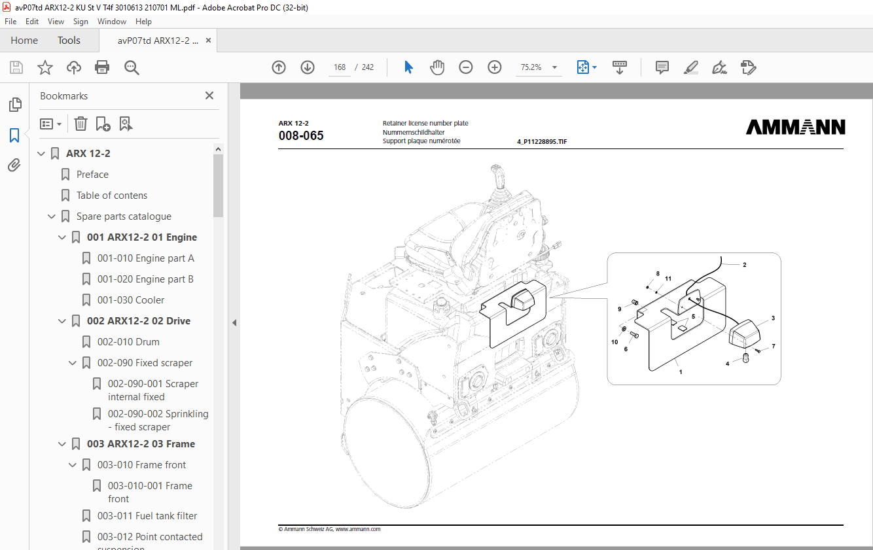Open the Sign menu
This screenshot has width=873, height=550.
[x=80, y=22]
